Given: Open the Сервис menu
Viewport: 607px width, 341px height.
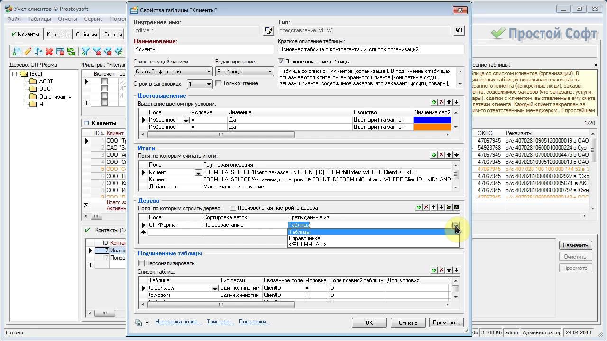Looking at the screenshot, I should pos(93,19).
